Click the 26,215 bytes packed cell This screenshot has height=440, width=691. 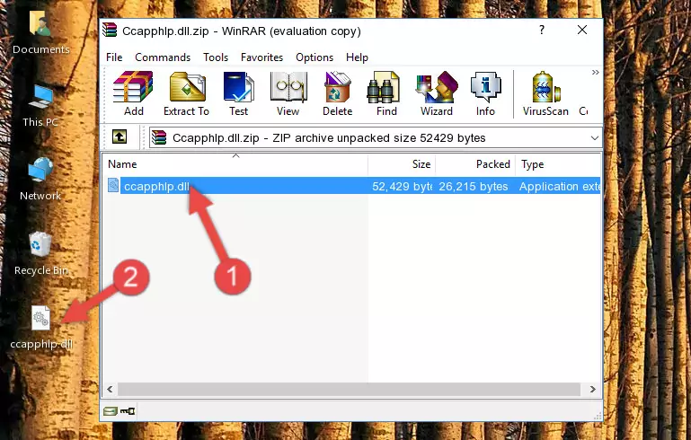(x=474, y=186)
